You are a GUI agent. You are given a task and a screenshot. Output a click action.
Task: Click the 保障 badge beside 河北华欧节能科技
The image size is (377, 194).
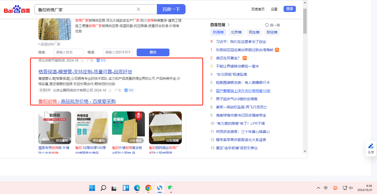pos(102,61)
